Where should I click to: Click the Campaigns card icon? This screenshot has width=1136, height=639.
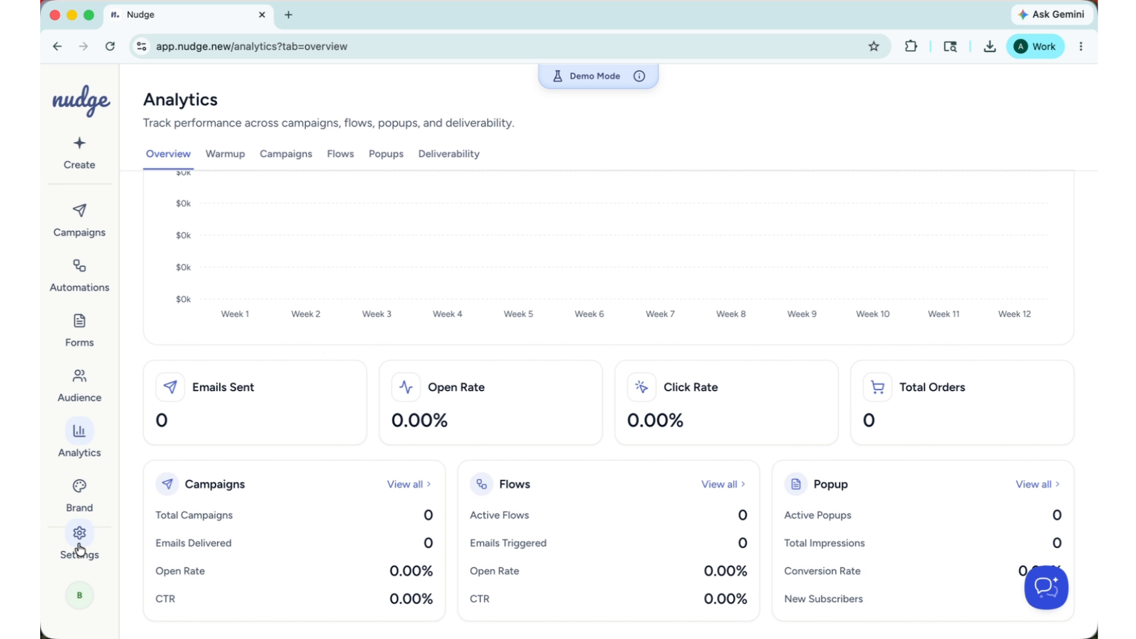167,484
